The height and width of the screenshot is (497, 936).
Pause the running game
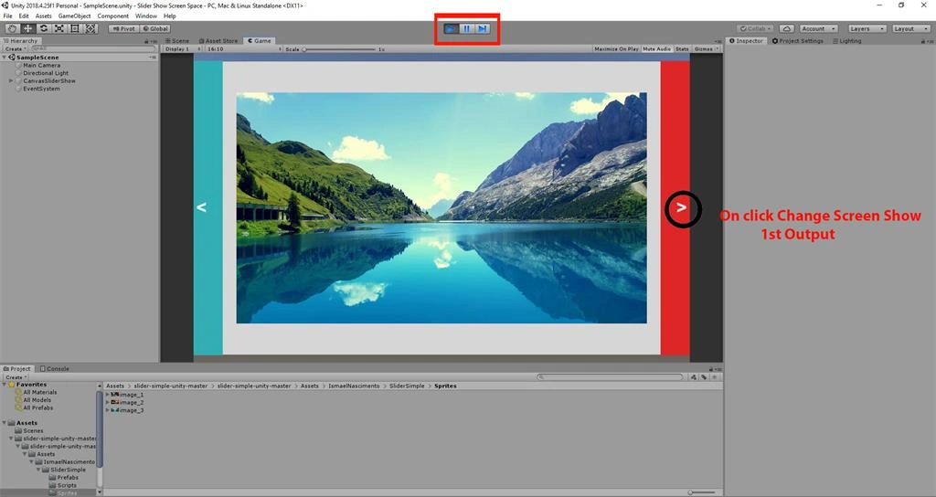[x=467, y=28]
